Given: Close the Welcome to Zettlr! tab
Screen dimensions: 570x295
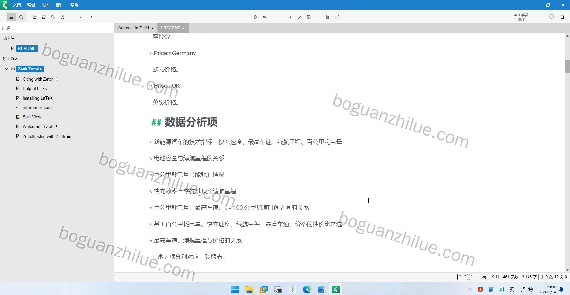Looking at the screenshot, I should [153, 28].
